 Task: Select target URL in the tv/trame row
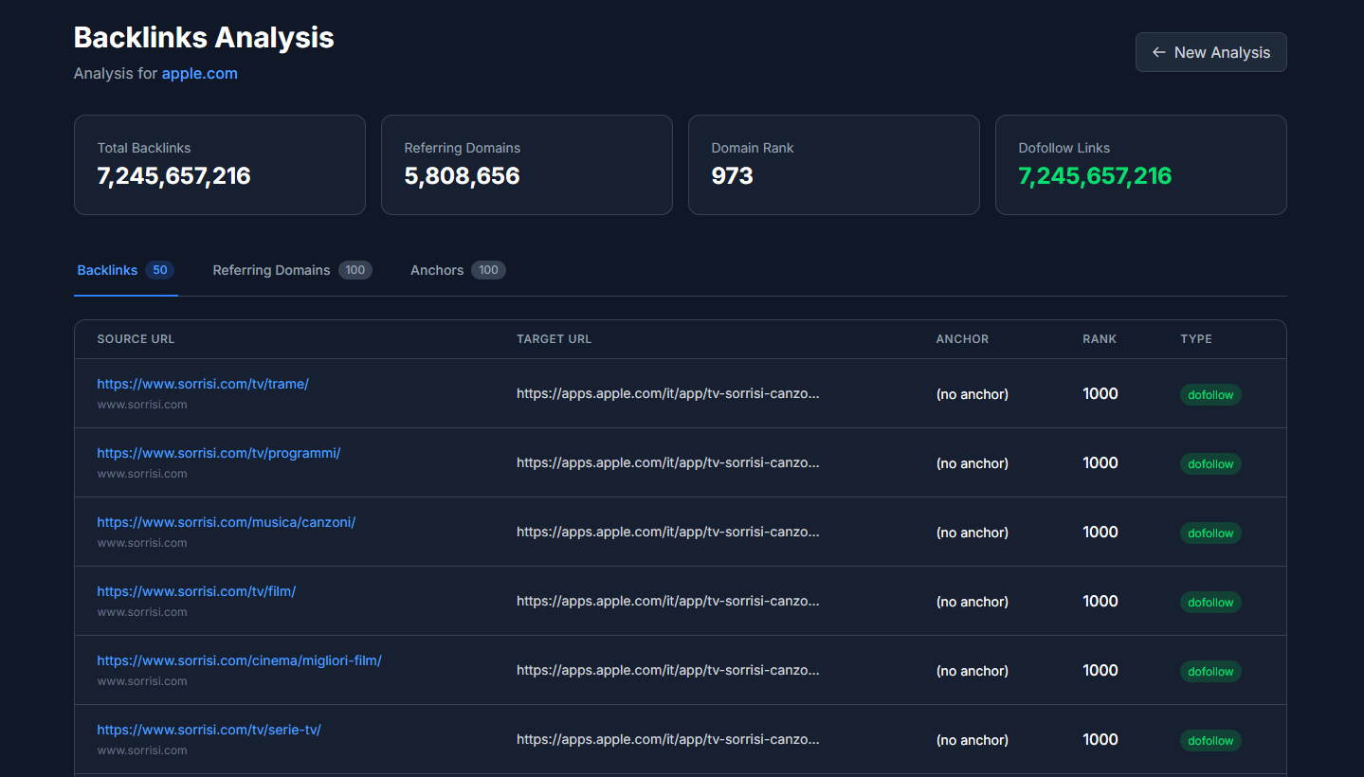click(668, 393)
